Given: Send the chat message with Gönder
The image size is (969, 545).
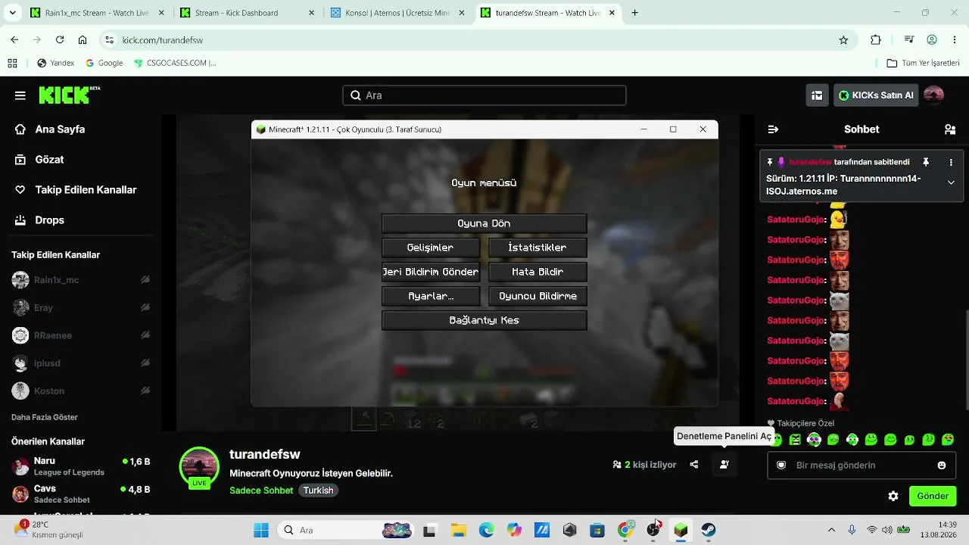Looking at the screenshot, I should tap(933, 497).
